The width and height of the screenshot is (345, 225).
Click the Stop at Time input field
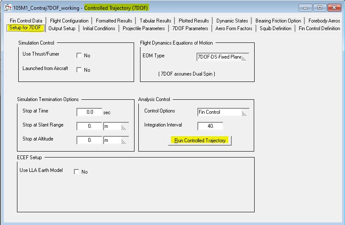pyautogui.click(x=89, y=112)
